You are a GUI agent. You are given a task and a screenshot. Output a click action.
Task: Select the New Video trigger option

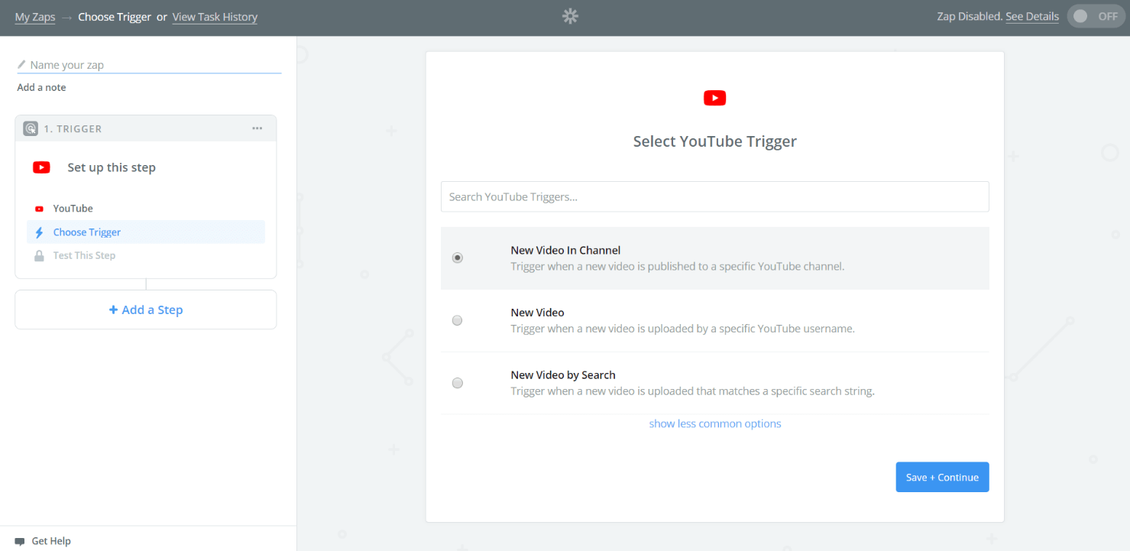pyautogui.click(x=457, y=320)
